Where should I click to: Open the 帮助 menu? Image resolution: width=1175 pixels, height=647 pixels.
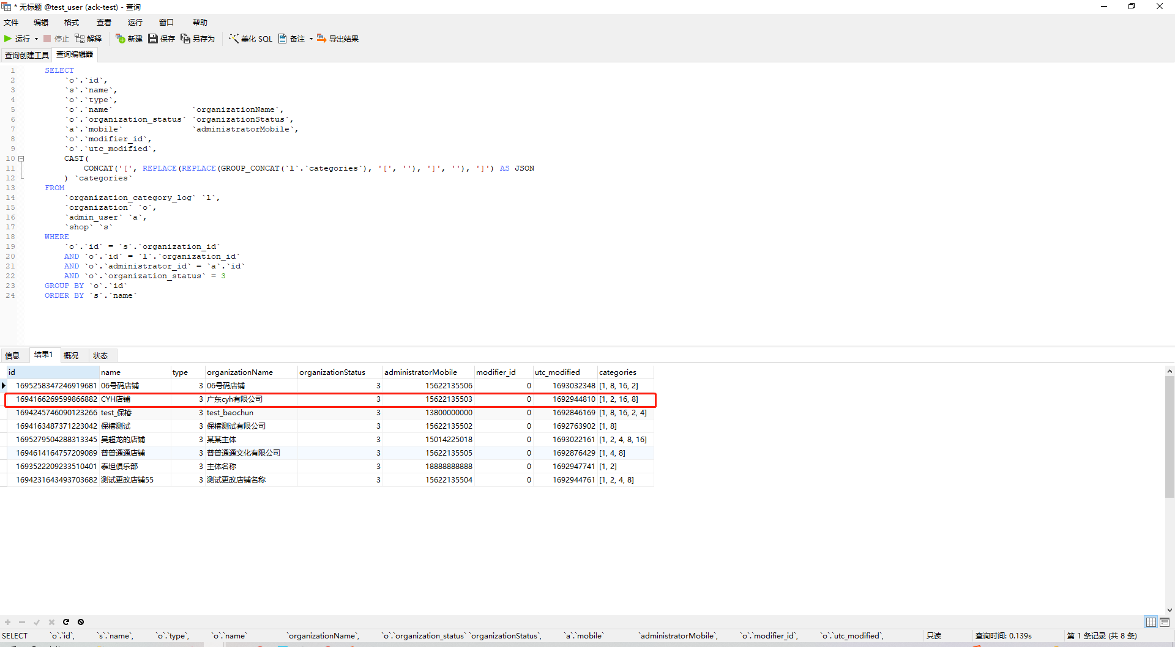pyautogui.click(x=200, y=22)
